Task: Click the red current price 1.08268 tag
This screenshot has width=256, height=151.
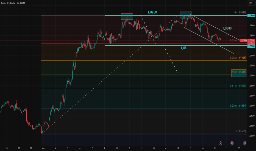Action: [251, 40]
